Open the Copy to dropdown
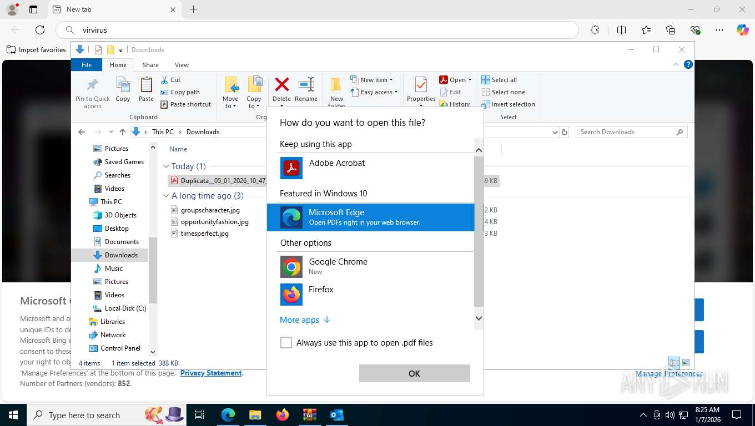 click(x=254, y=93)
